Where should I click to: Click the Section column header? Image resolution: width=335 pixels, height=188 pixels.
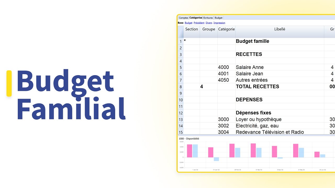[x=192, y=32]
